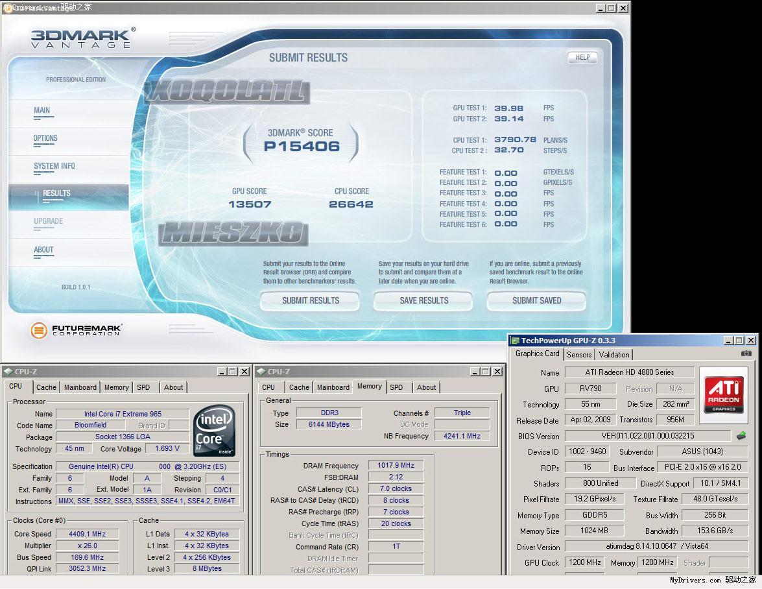Click the GPU-Z Name field ATI Radeon HD 4800 Series
This screenshot has height=589, width=762.
point(629,372)
